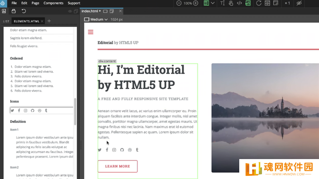Open the Support menu

tap(74, 3)
